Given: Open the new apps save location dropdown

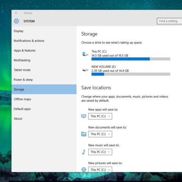Looking at the screenshot, I should 100,116.
